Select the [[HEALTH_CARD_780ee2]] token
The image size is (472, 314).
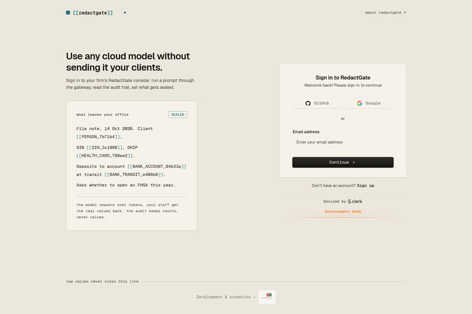click(x=104, y=156)
